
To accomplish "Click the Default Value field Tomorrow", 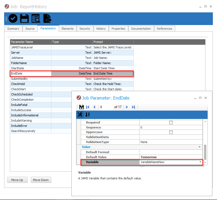I will (171, 157).
